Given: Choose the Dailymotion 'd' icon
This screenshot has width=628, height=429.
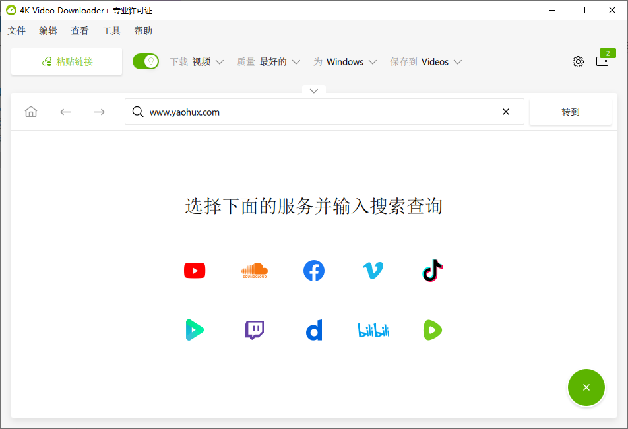Looking at the screenshot, I should 314,329.
